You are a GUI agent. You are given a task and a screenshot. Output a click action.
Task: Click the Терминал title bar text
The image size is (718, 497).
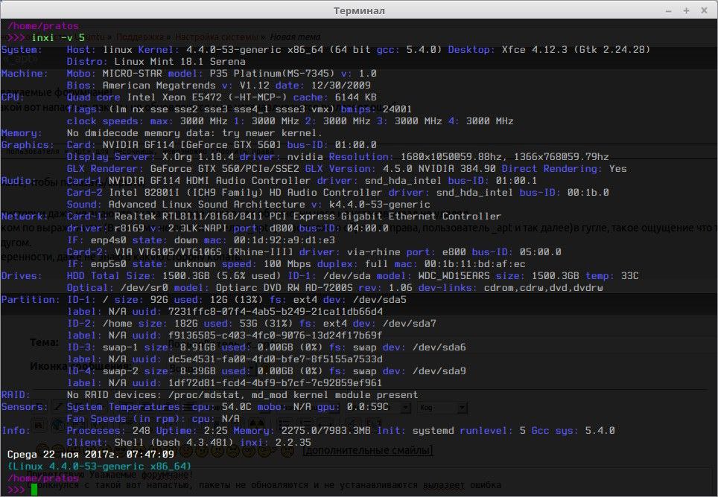click(359, 10)
